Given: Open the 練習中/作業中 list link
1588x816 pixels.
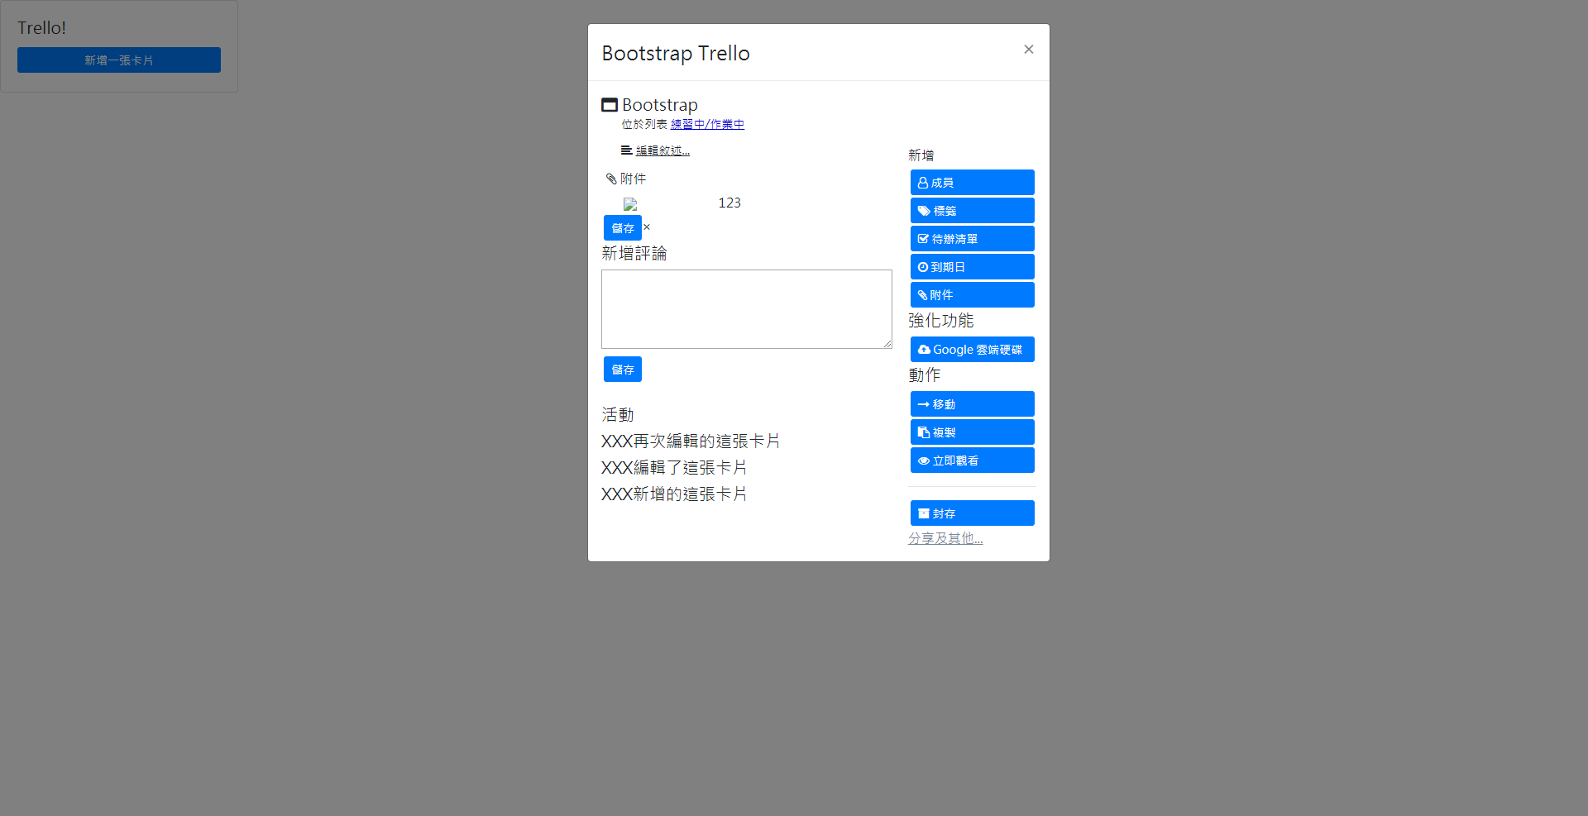Looking at the screenshot, I should point(707,124).
